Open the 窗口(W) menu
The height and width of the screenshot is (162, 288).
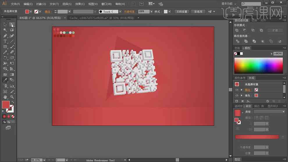point(106,4)
